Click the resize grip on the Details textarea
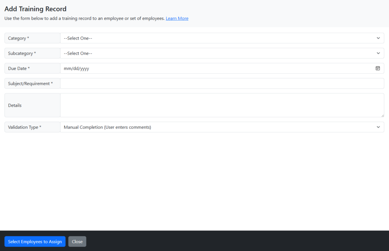The image size is (389, 251). pyautogui.click(x=382, y=115)
